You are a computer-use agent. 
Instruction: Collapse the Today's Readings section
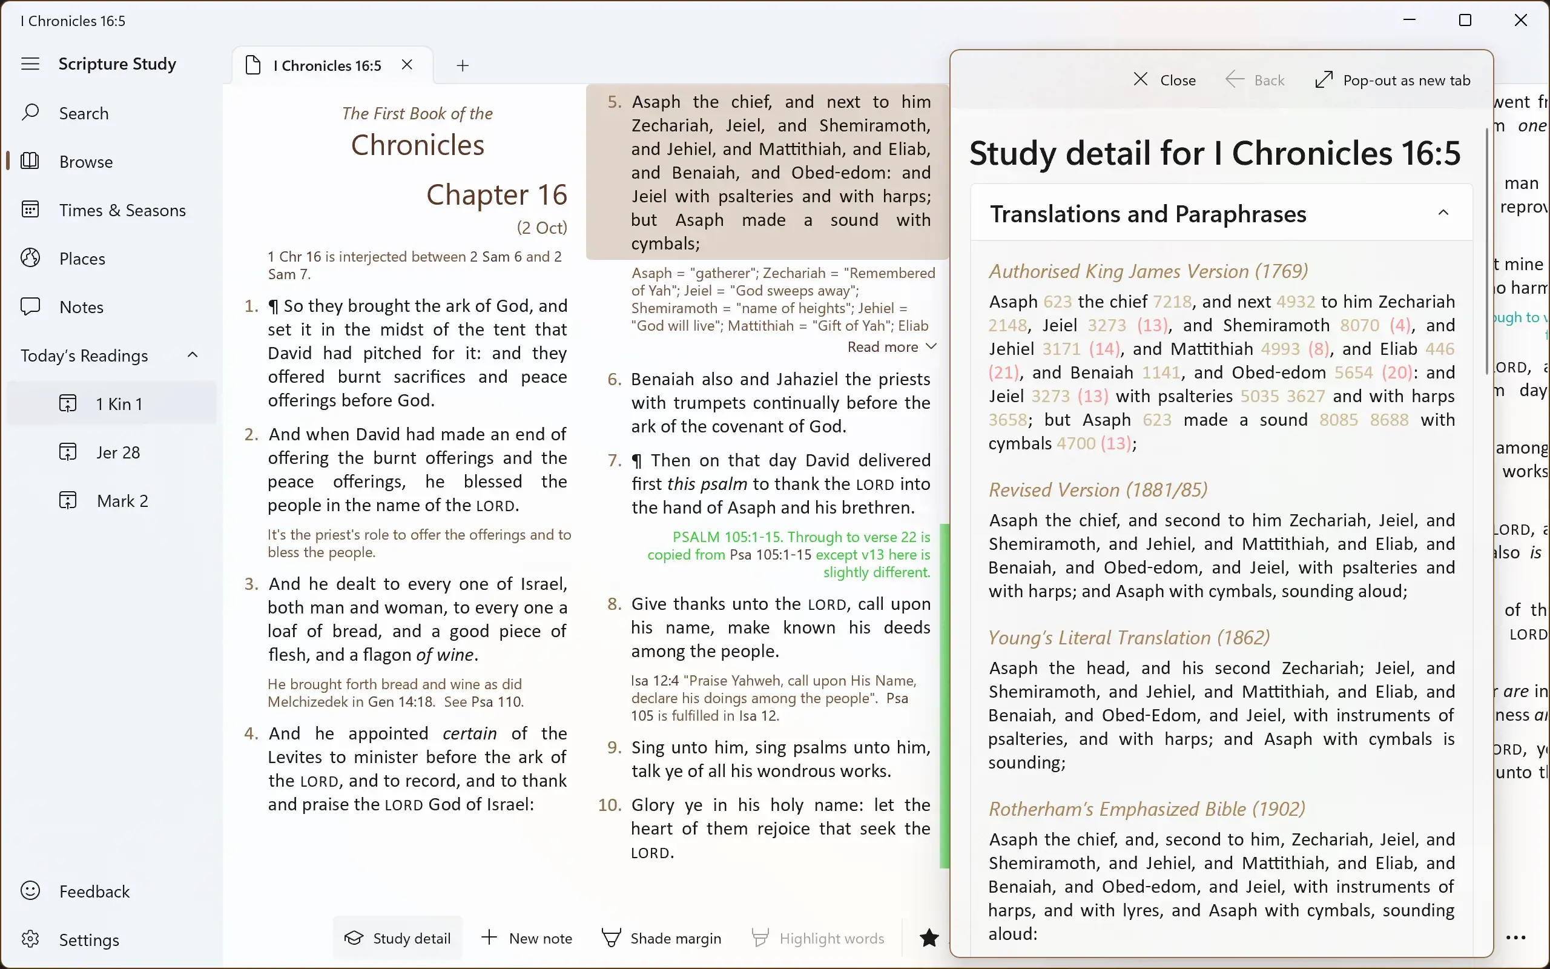tap(193, 355)
